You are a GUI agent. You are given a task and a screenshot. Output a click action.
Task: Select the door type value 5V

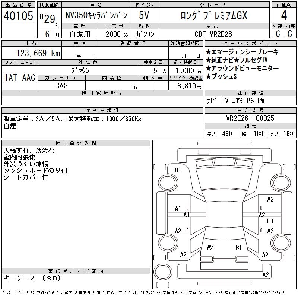coord(144,15)
